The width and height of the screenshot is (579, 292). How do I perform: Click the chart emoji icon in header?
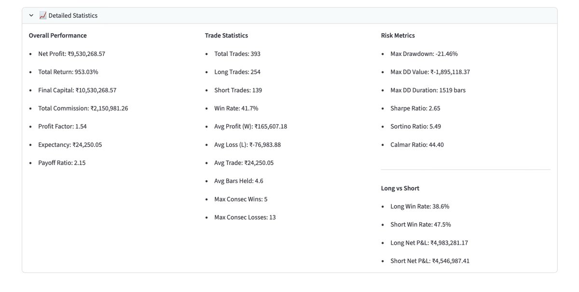[x=43, y=15]
